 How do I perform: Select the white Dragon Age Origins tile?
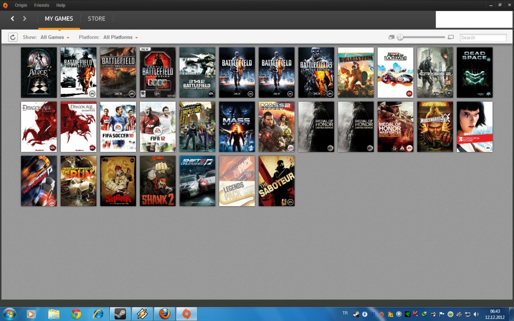click(x=39, y=127)
